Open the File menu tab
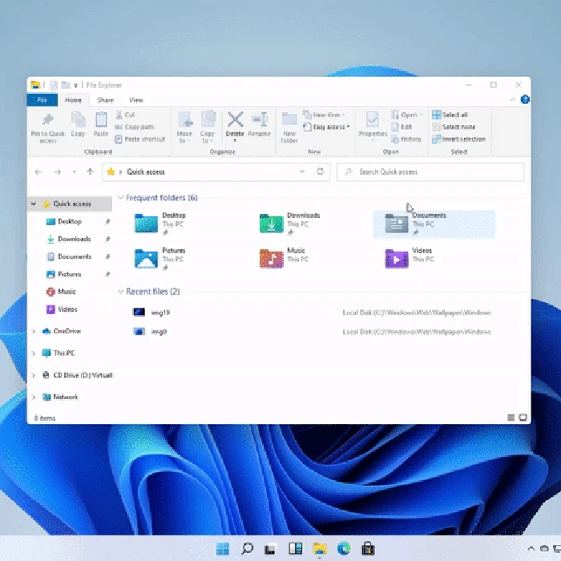Screen dimensions: 561x561 tap(42, 100)
